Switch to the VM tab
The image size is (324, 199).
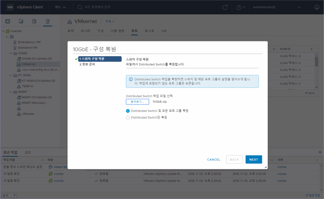pos(164,31)
